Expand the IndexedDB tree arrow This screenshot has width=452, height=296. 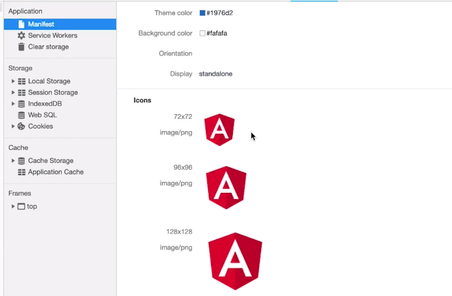pyautogui.click(x=13, y=104)
